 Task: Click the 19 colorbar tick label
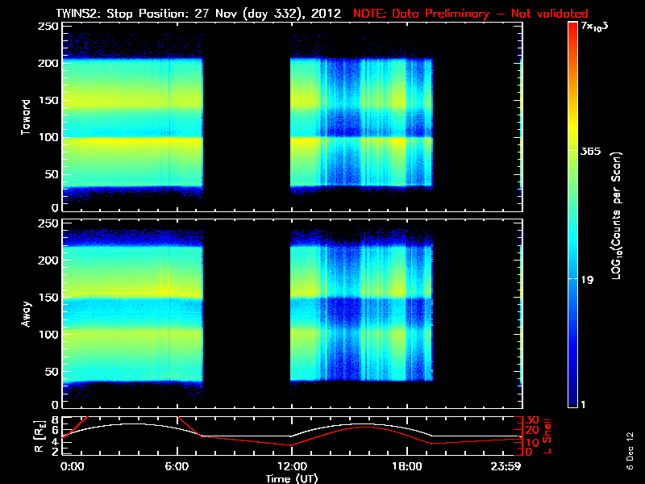click(587, 280)
